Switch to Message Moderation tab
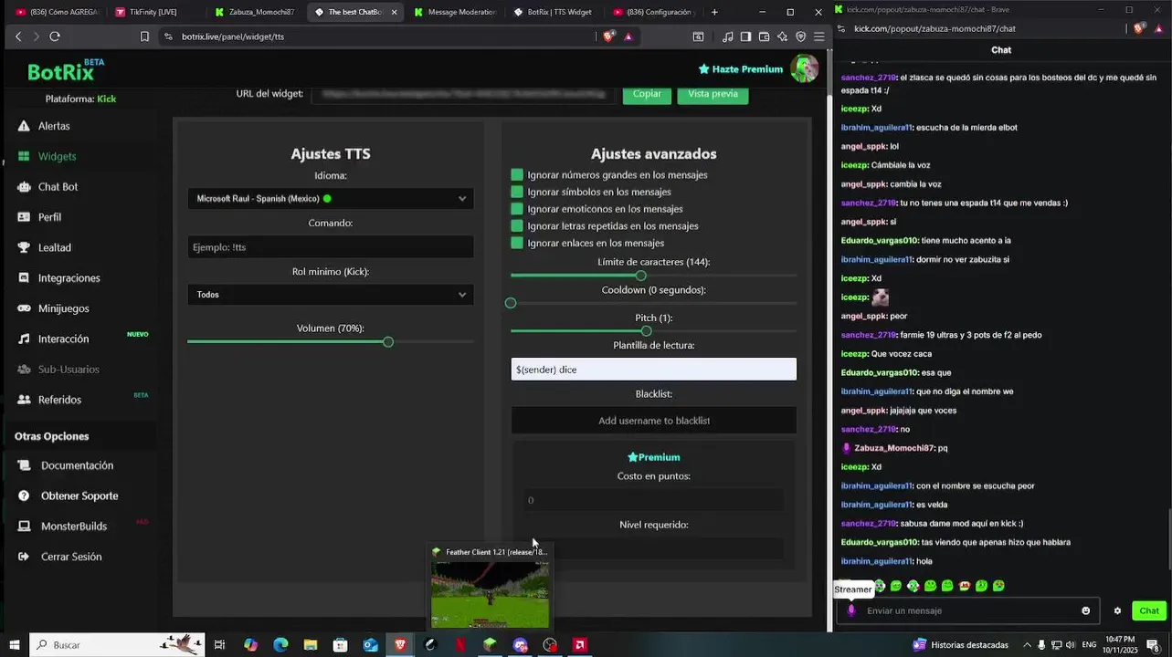 [454, 12]
